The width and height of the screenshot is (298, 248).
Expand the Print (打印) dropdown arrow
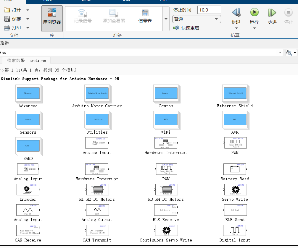(28, 28)
